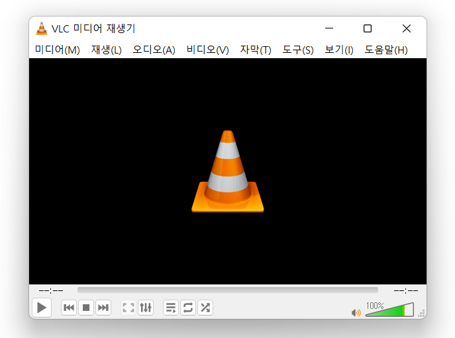Open the 자막(T) menu
Image resolution: width=455 pixels, height=338 pixels.
pyautogui.click(x=256, y=50)
